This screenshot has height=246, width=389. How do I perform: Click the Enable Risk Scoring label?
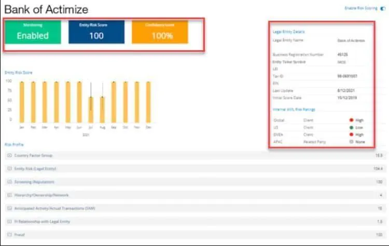tap(361, 8)
